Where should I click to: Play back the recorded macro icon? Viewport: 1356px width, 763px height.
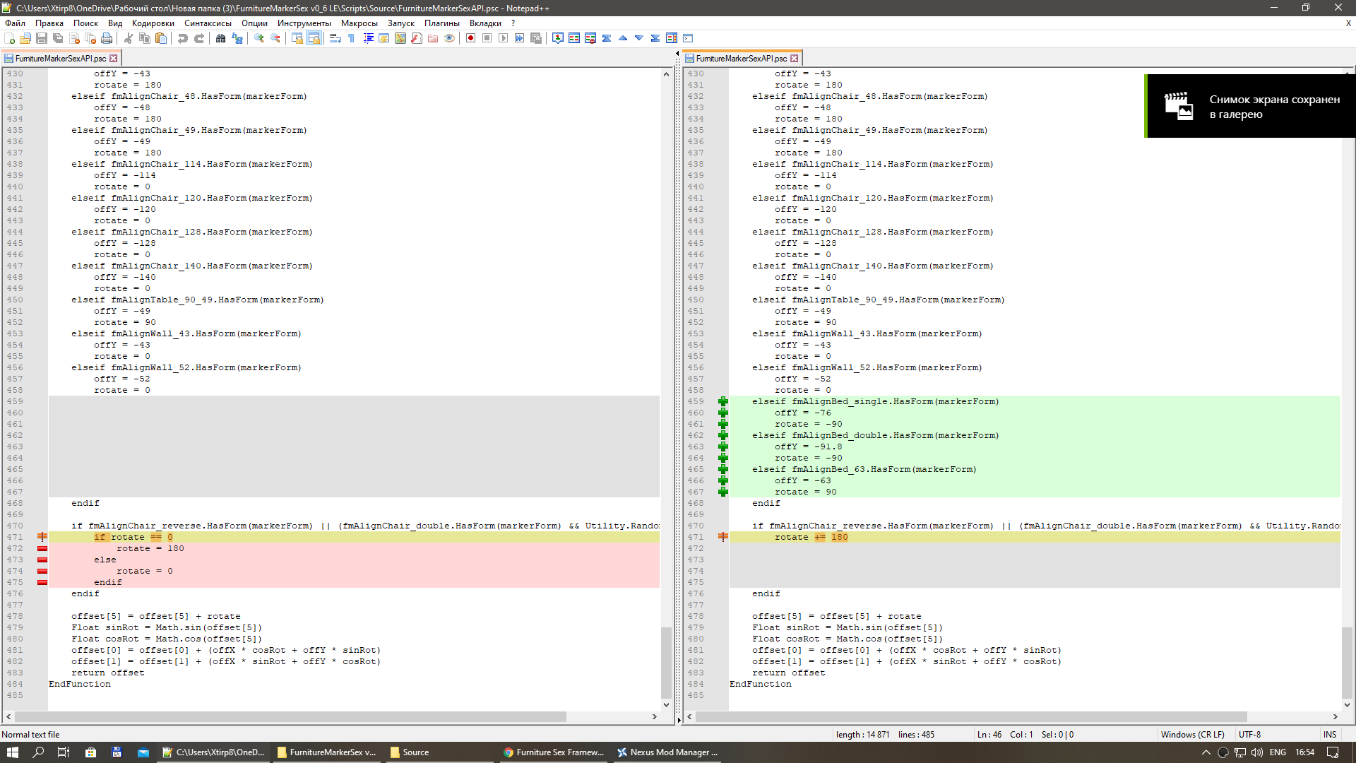click(x=504, y=38)
